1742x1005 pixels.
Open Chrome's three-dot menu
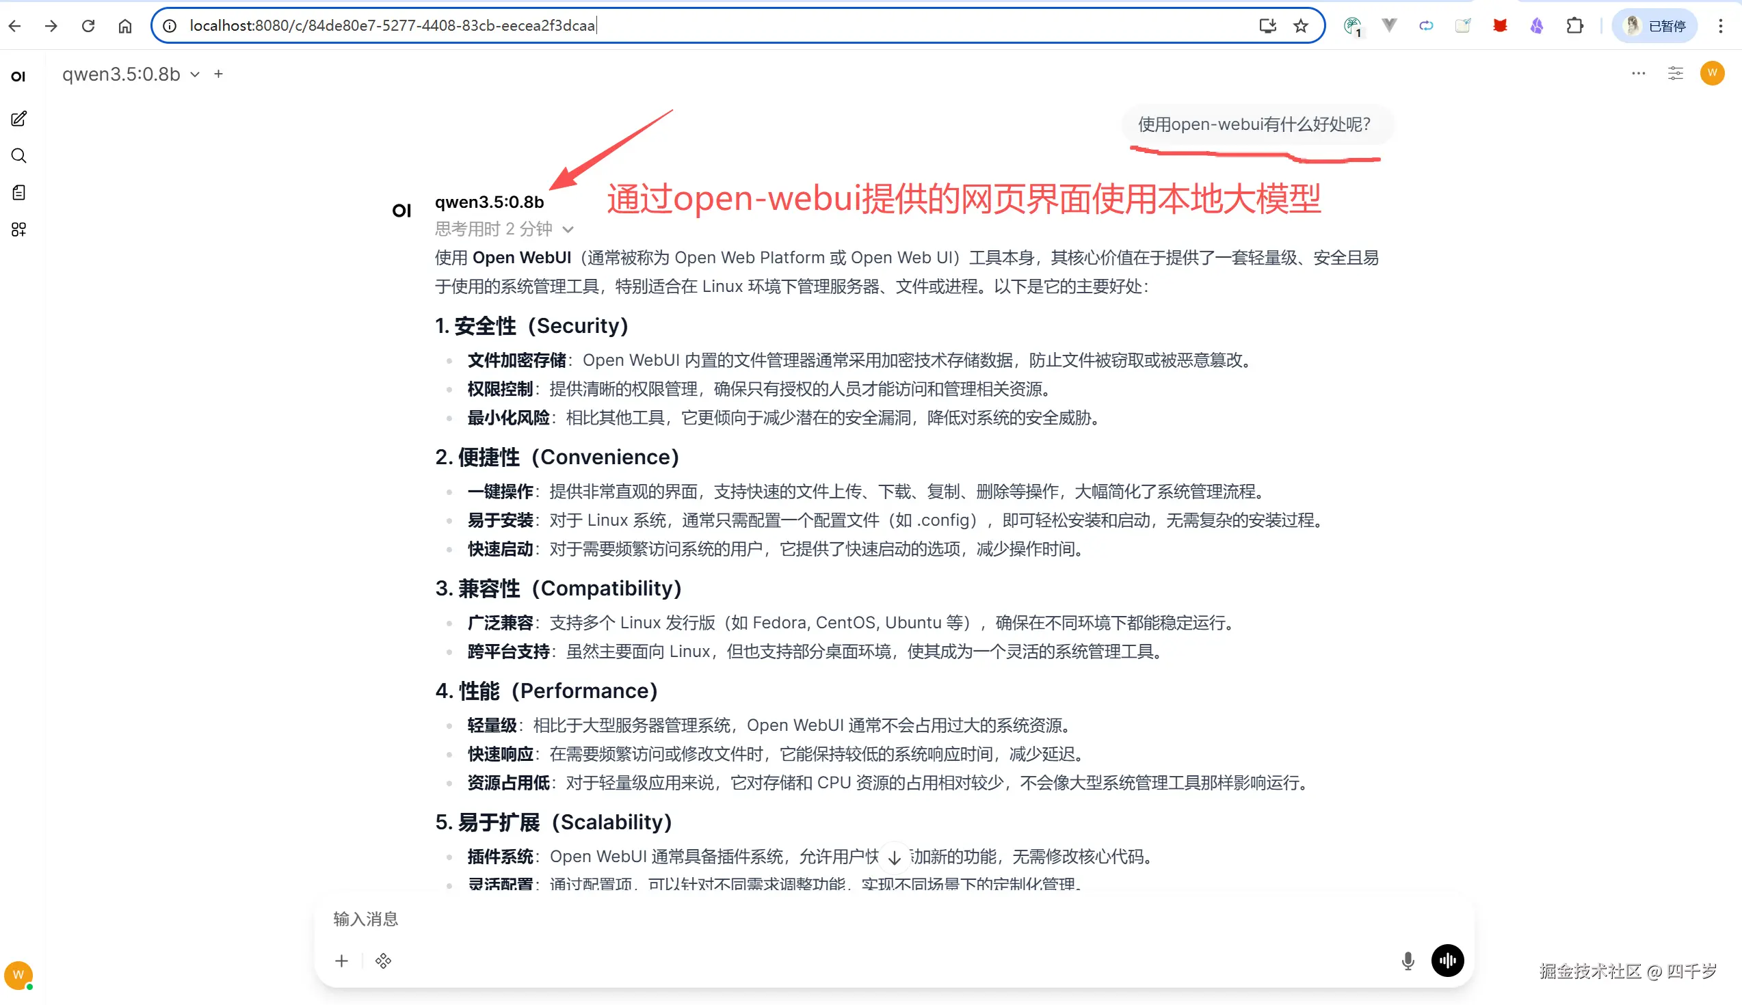pos(1721,25)
